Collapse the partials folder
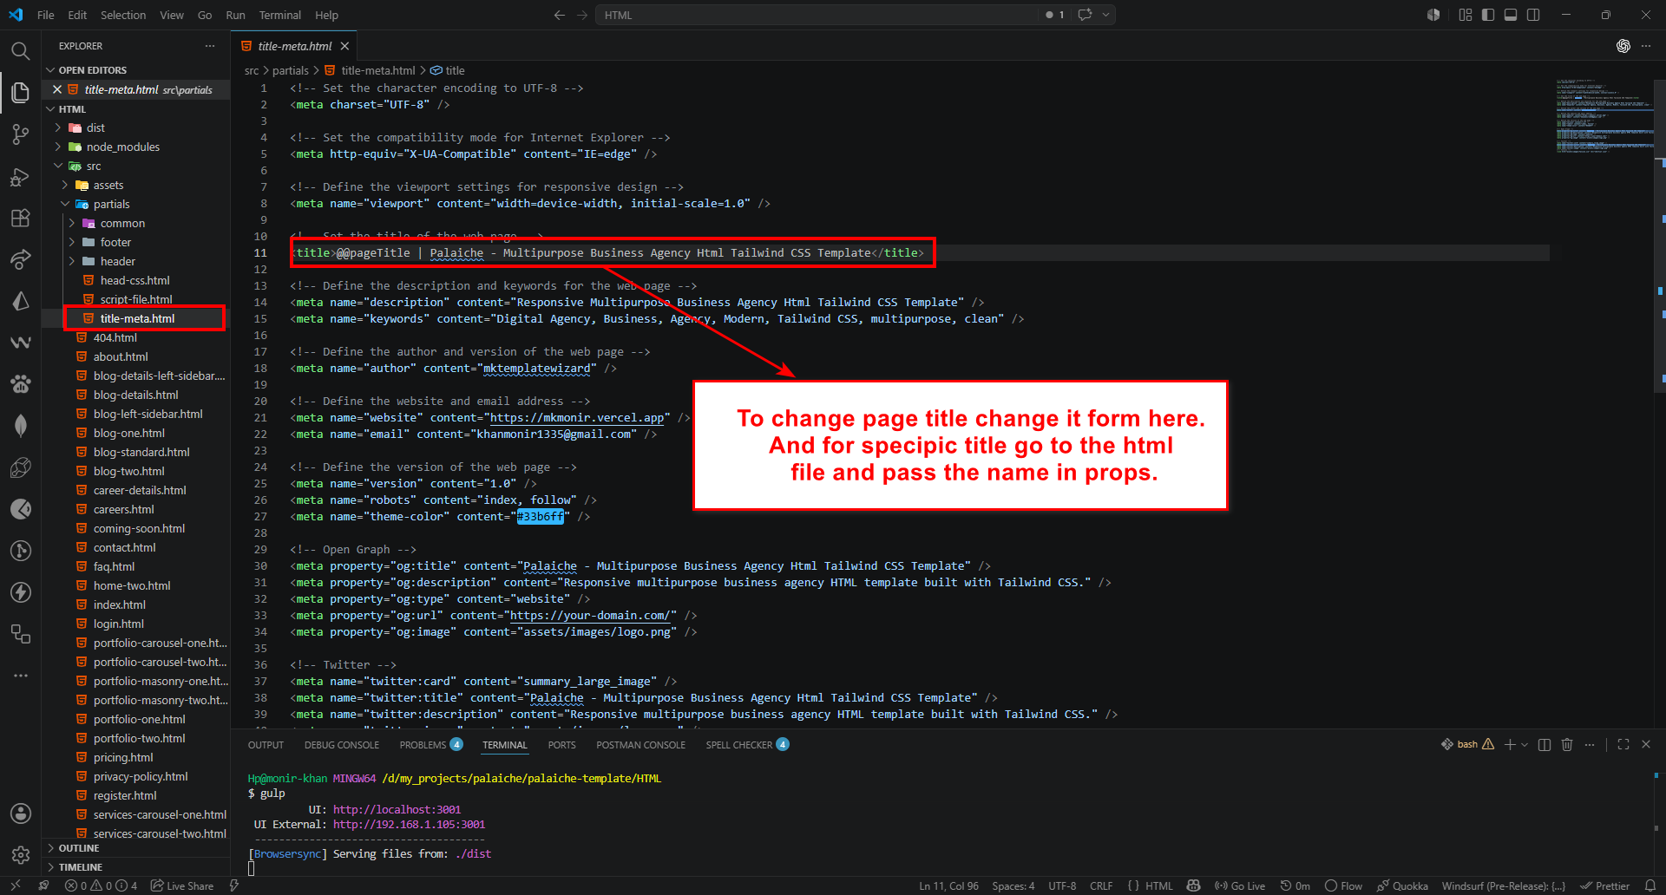 click(x=111, y=204)
